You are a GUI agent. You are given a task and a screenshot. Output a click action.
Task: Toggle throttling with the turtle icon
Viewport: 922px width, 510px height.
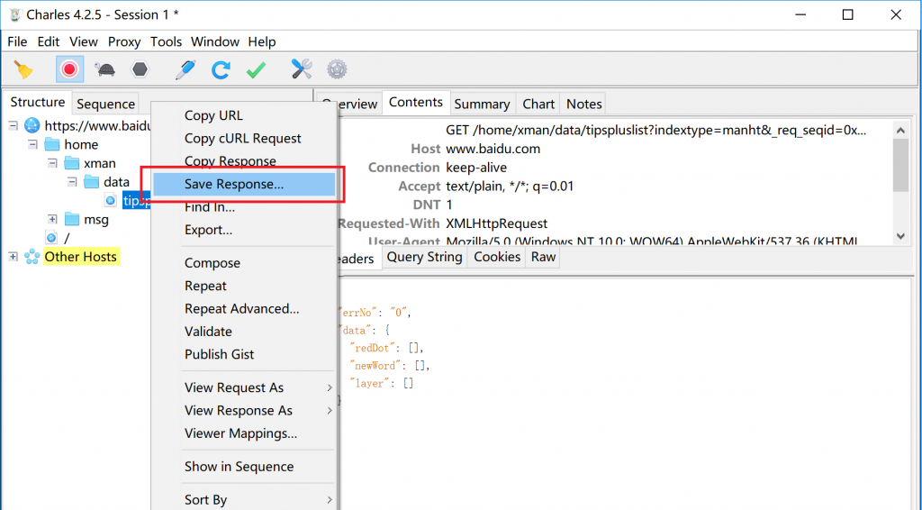[104, 69]
